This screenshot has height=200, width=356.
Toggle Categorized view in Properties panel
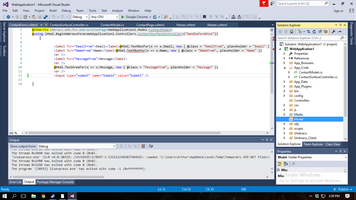pos(280,164)
